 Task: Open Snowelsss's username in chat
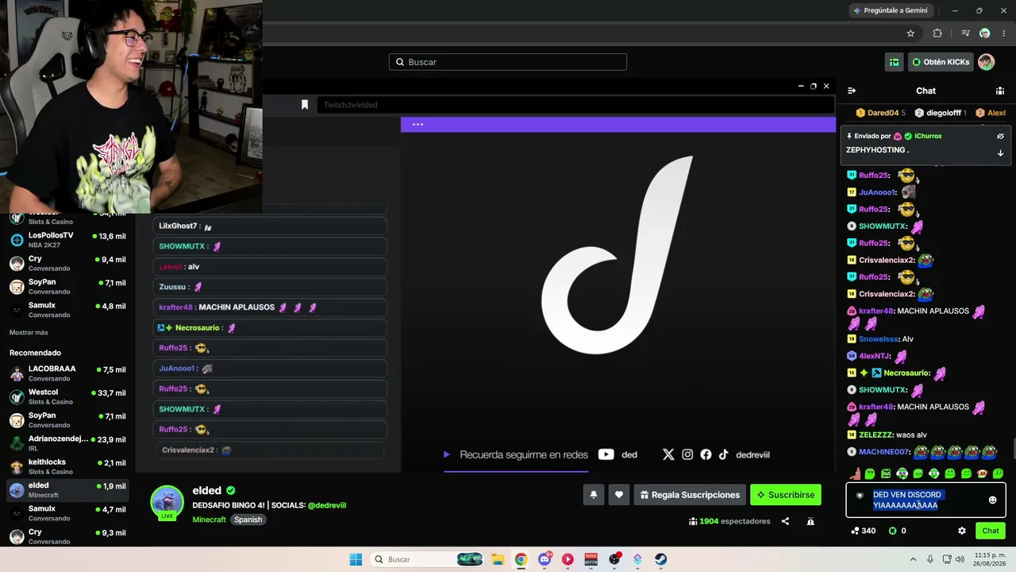pos(878,339)
